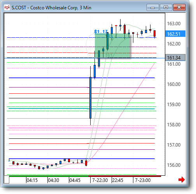Click the small white box at bottom-left of time axis
The width and height of the screenshot is (196, 194).
[7, 180]
